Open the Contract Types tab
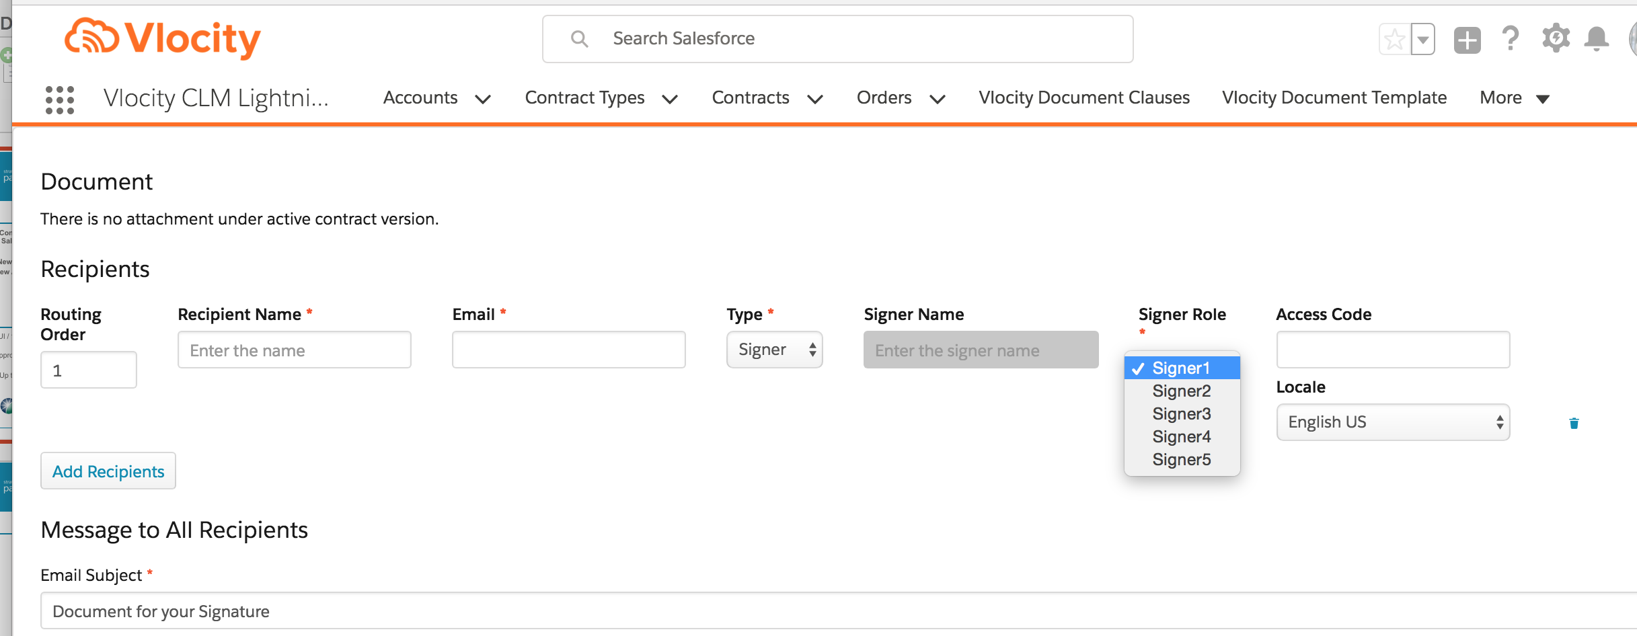 point(584,98)
